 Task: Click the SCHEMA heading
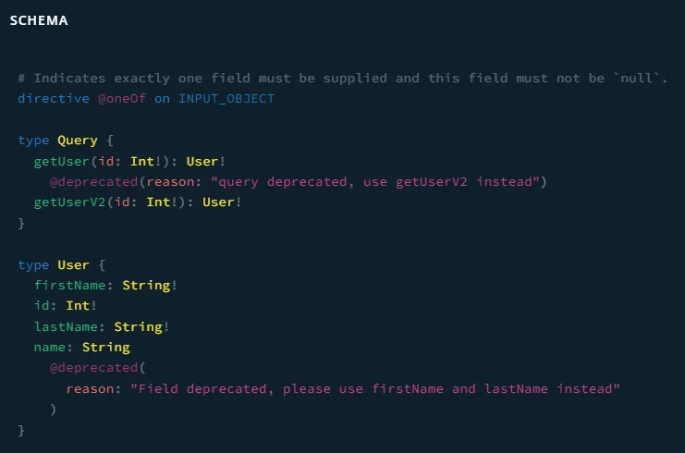[x=39, y=20]
